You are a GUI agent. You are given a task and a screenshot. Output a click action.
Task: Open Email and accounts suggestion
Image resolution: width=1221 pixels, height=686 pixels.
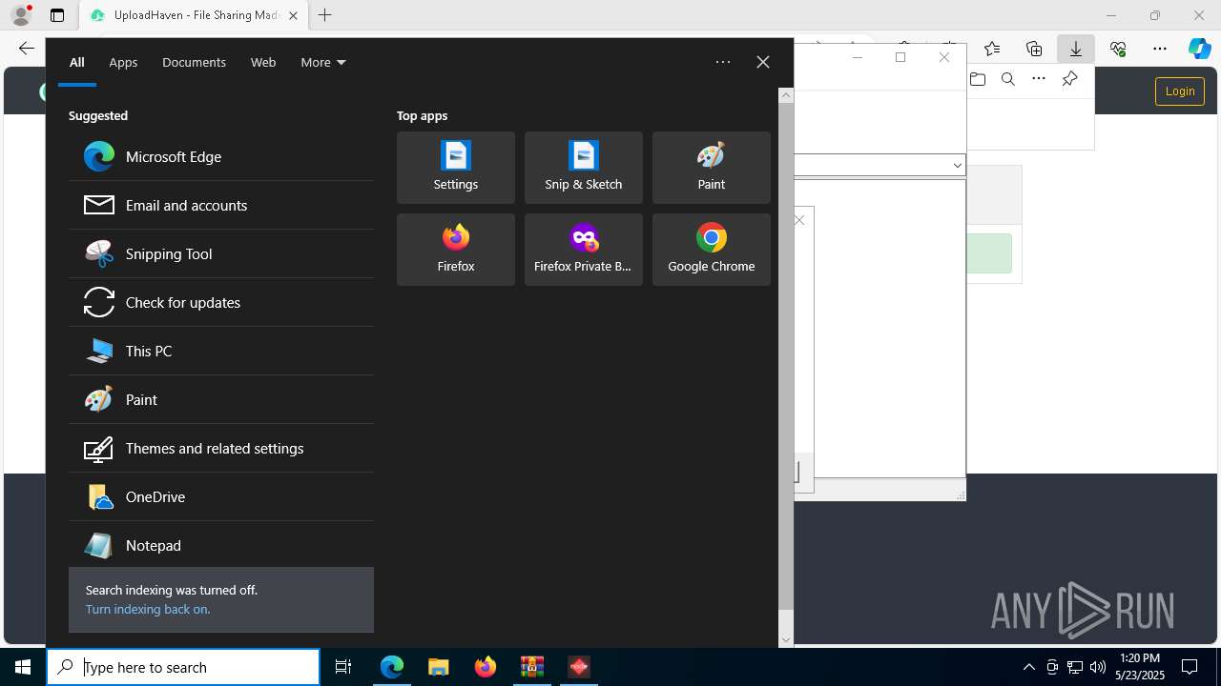click(220, 205)
